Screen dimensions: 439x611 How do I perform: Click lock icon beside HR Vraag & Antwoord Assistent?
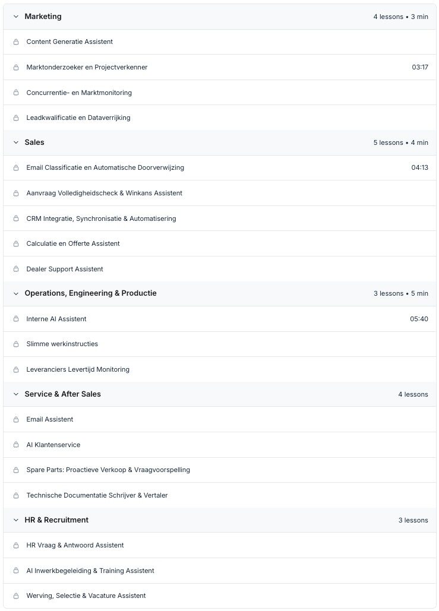[16, 546]
